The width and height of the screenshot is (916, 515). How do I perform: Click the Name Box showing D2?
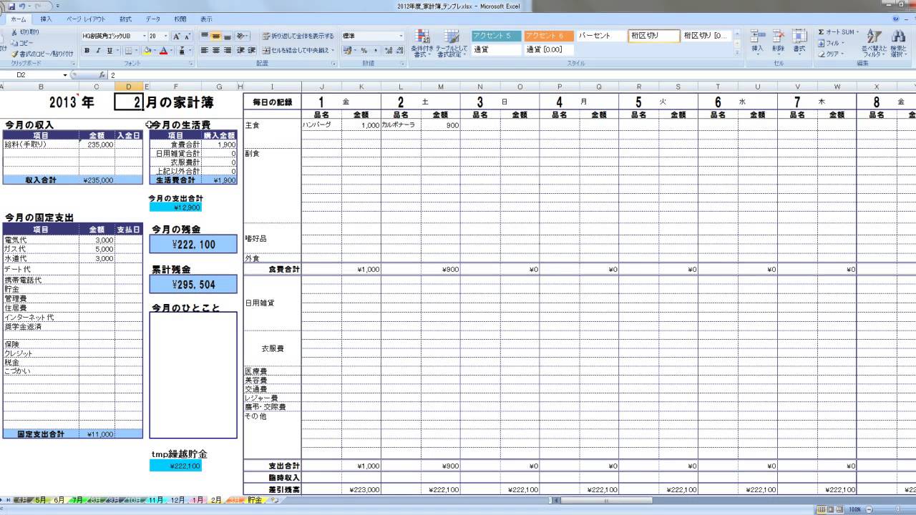point(34,74)
